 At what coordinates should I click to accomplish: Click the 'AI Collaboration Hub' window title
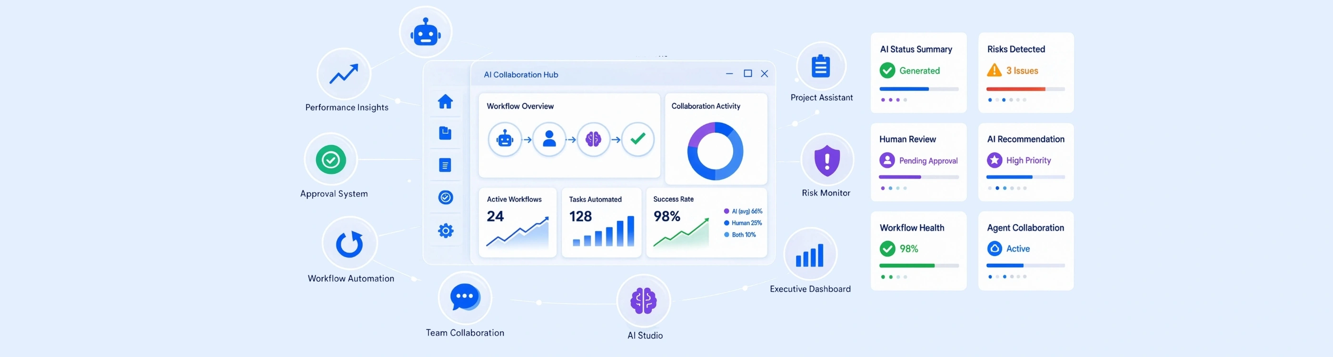(x=521, y=75)
